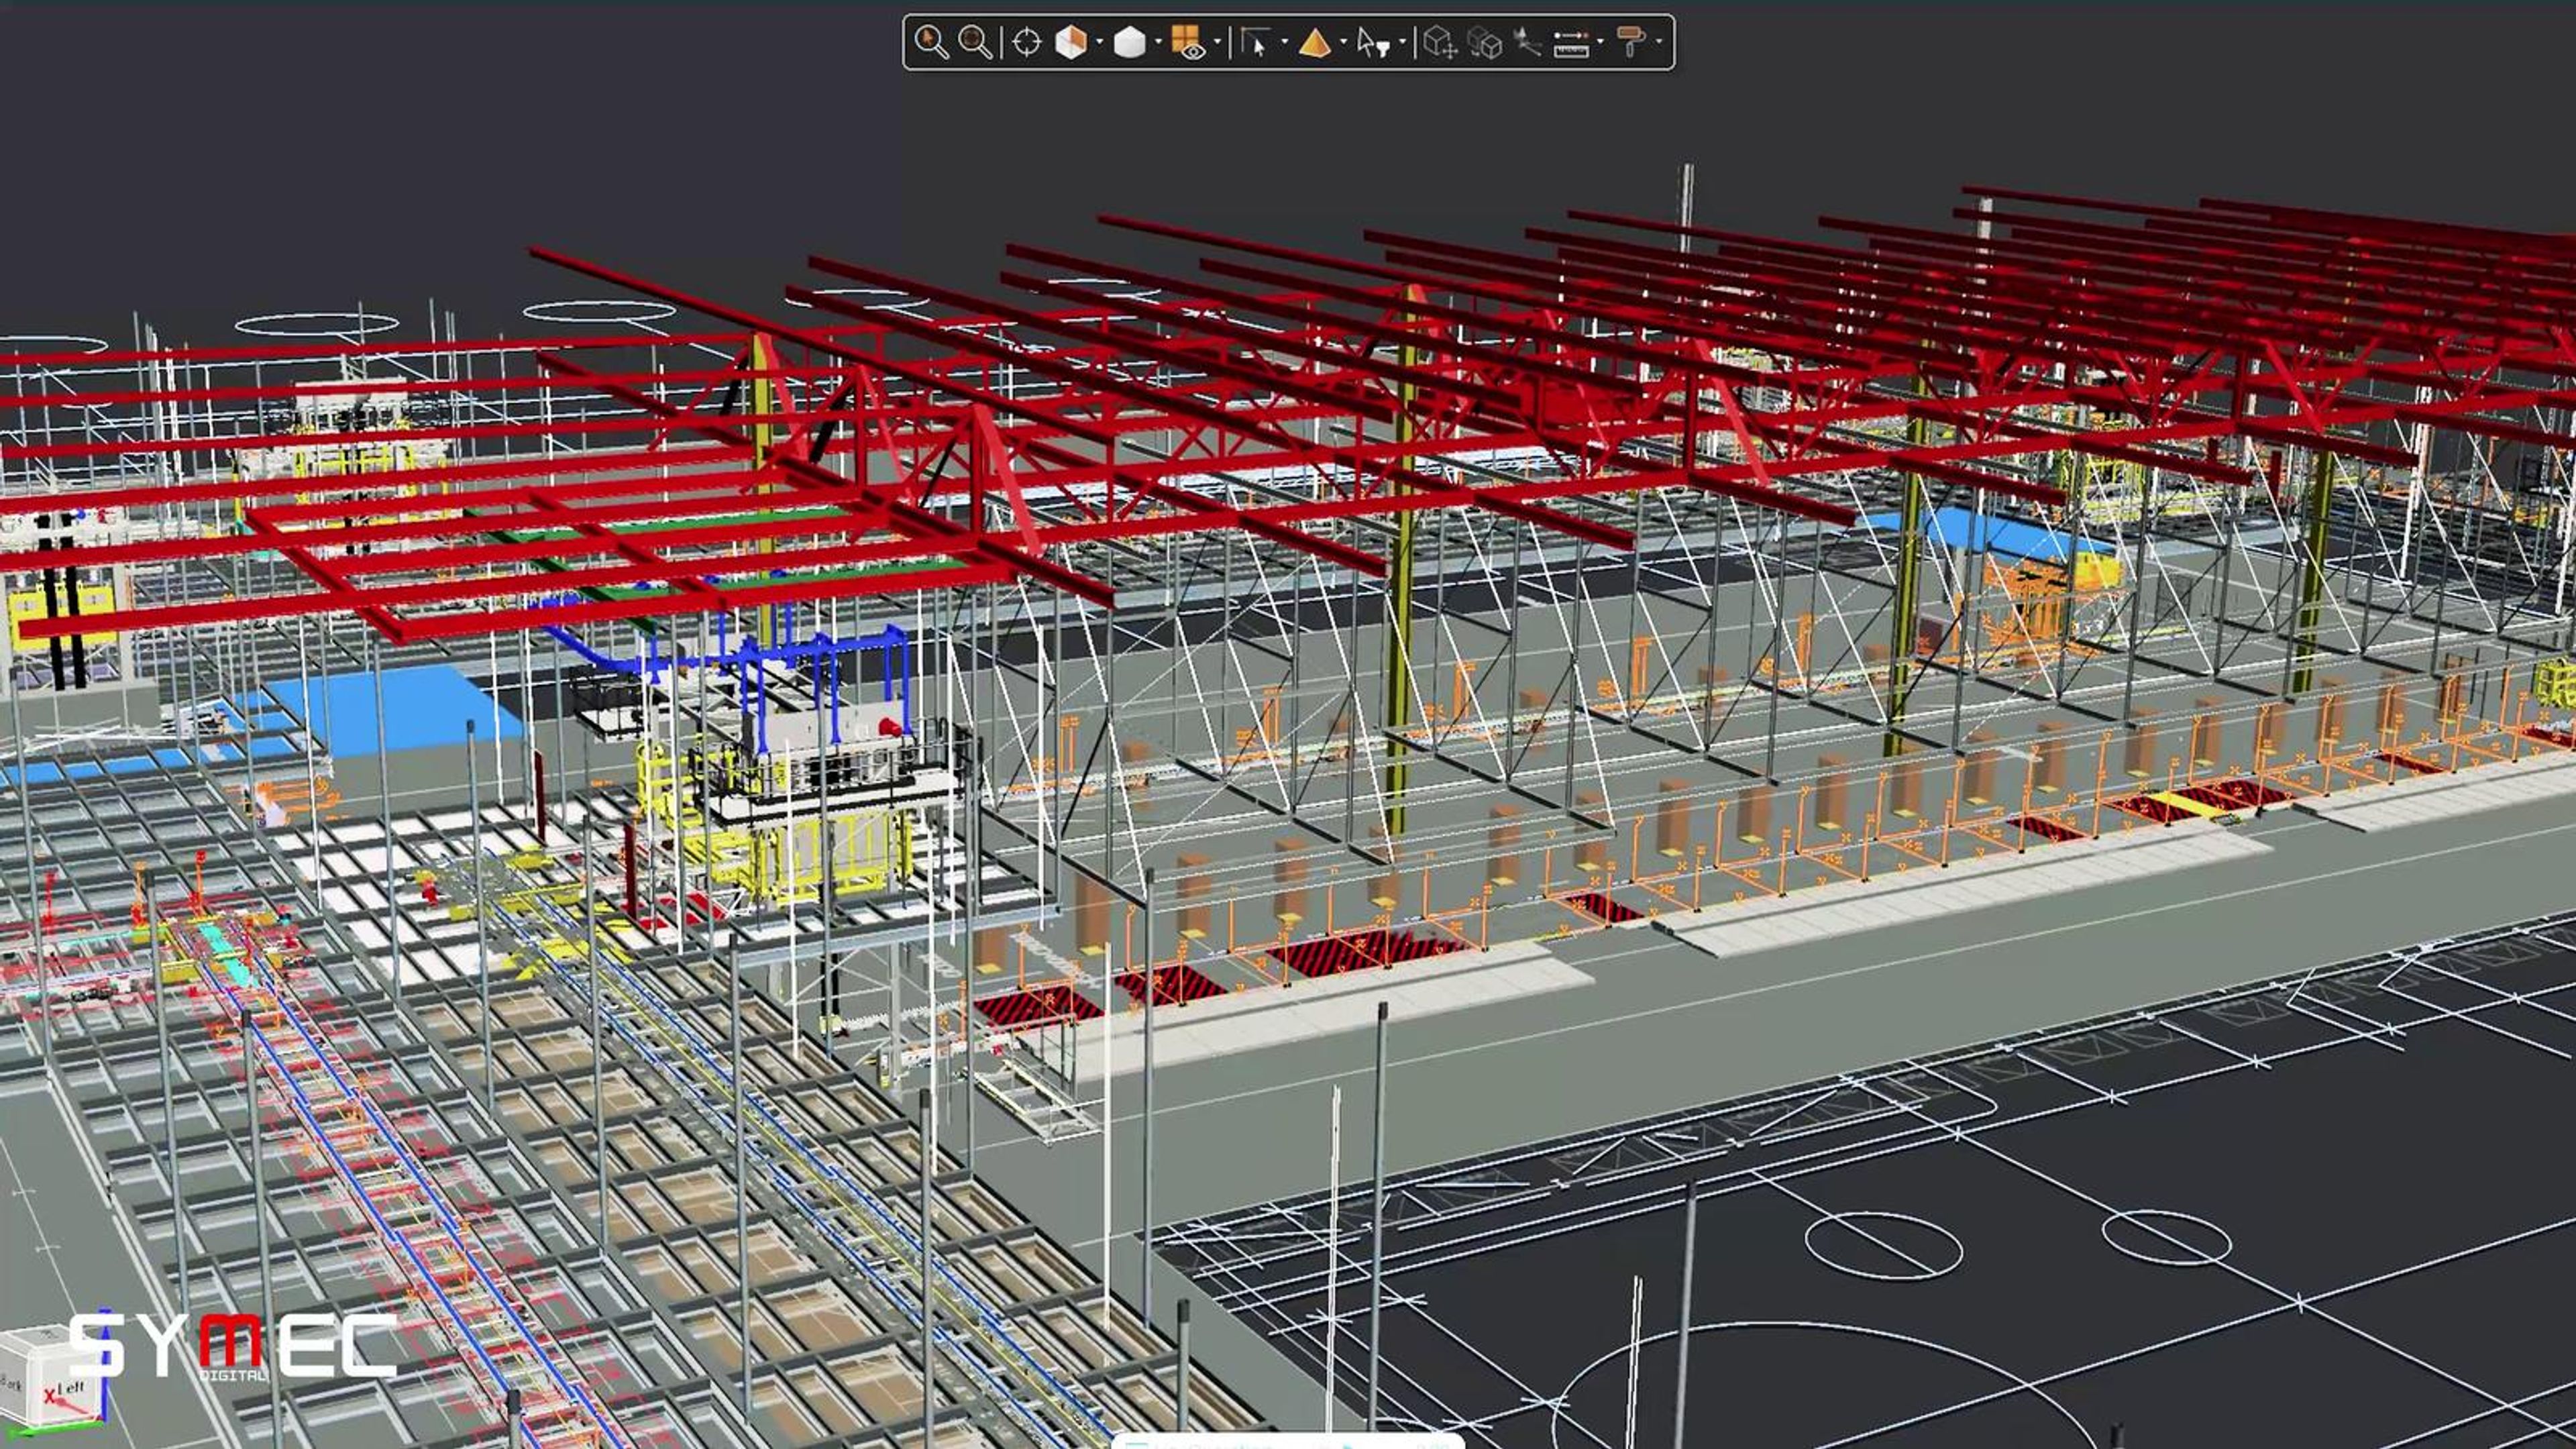Click the Relocate double-cube icon
Image resolution: width=2576 pixels, height=1449 pixels.
coord(1485,42)
